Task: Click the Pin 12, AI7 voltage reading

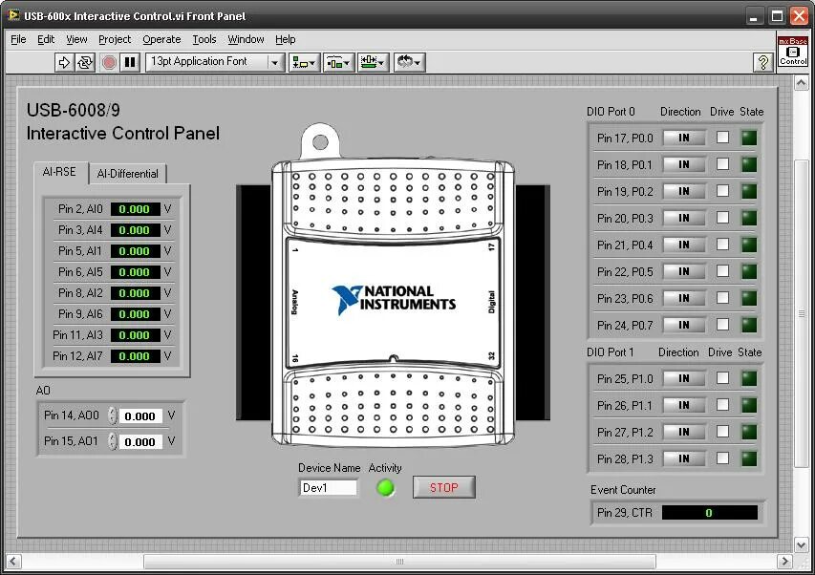Action: [135, 356]
